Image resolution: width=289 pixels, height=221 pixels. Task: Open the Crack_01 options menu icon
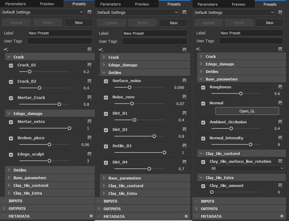[x=89, y=65]
